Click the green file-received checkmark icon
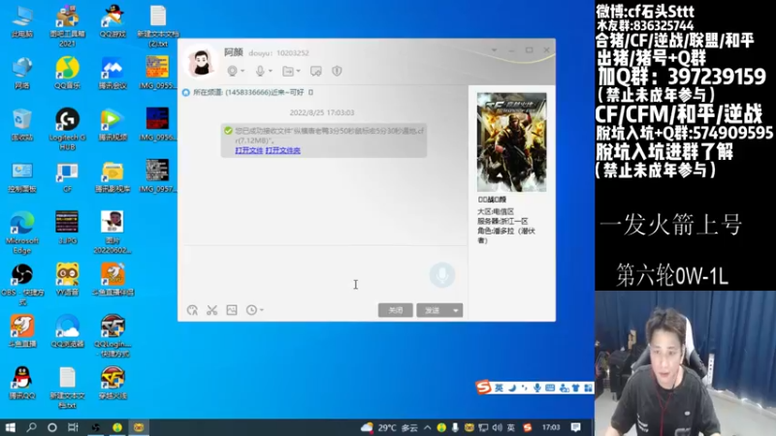 click(228, 131)
